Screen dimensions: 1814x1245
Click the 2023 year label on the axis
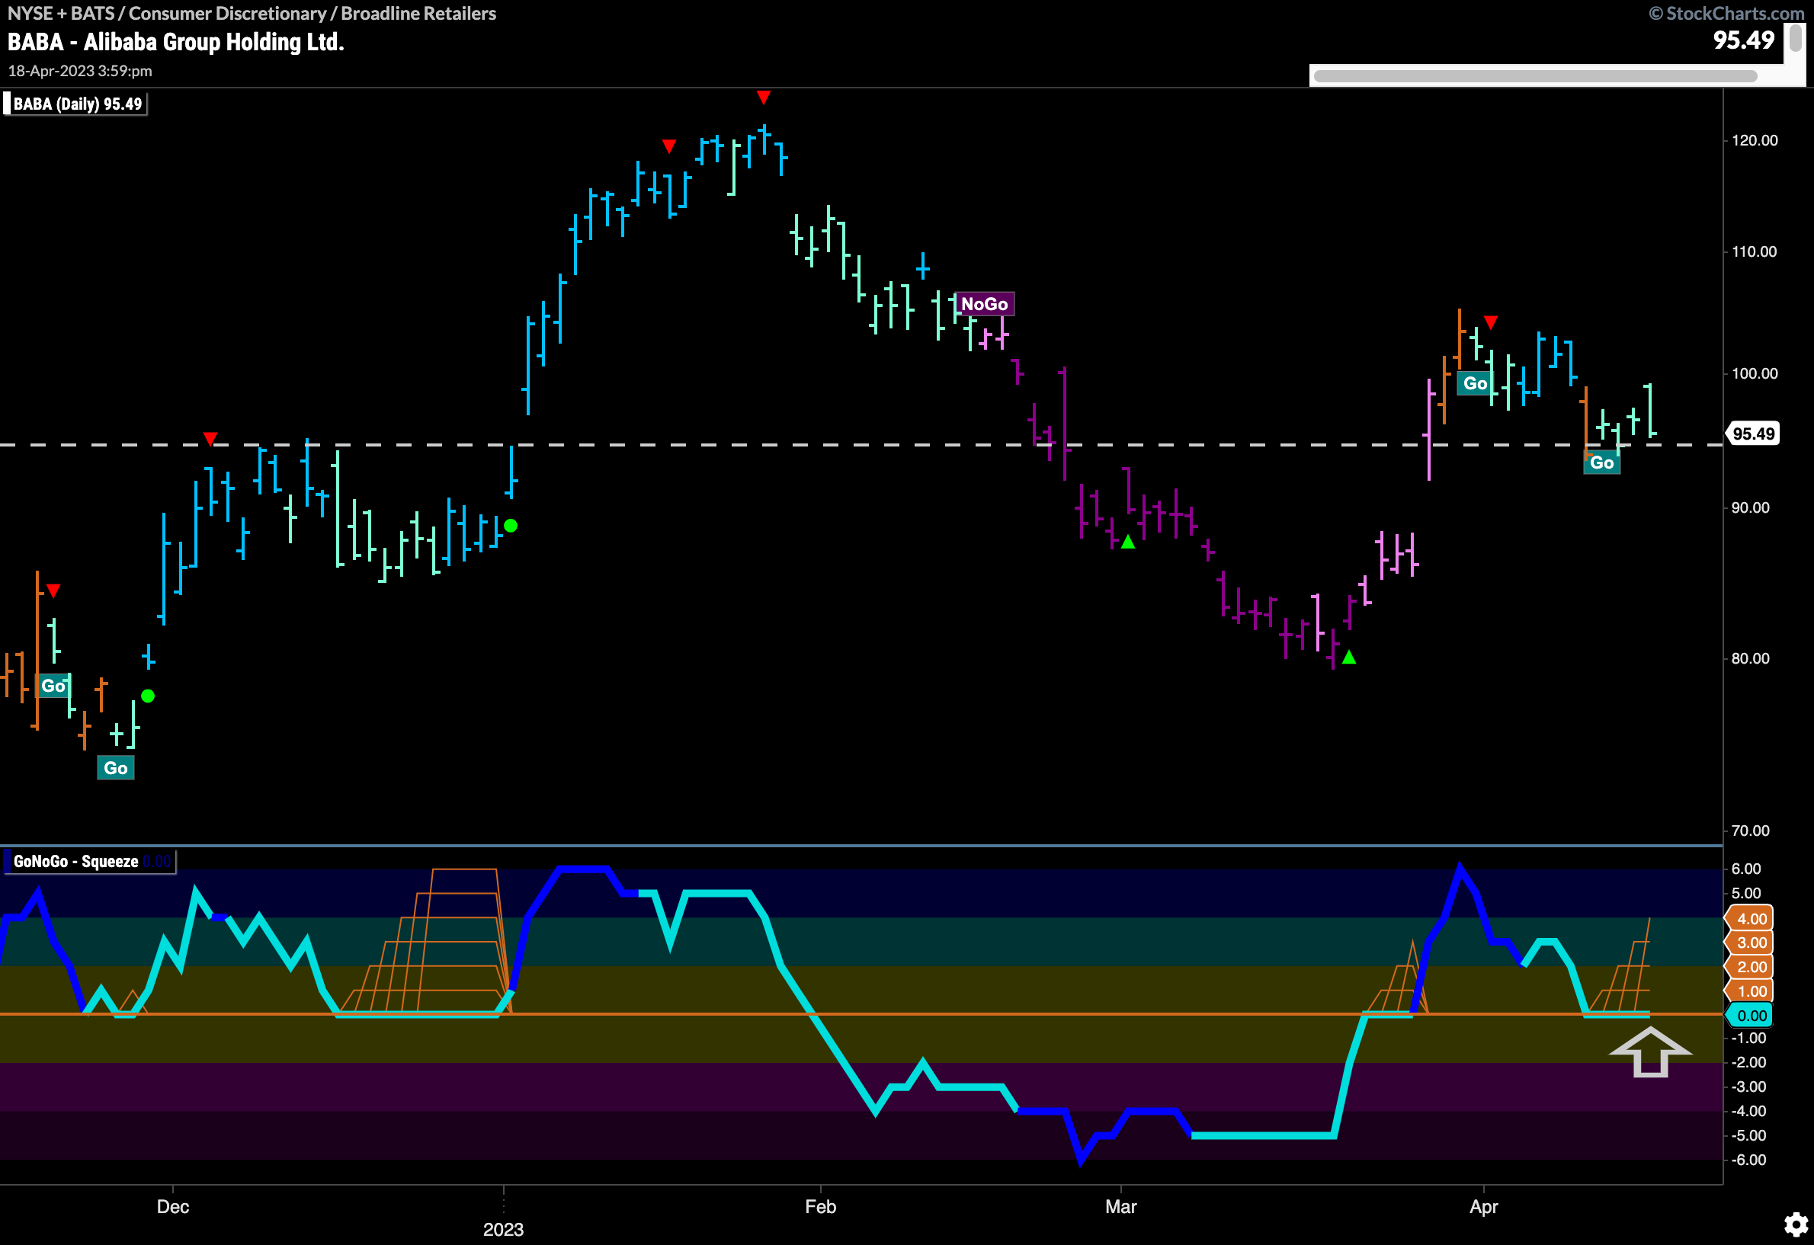coord(503,1230)
